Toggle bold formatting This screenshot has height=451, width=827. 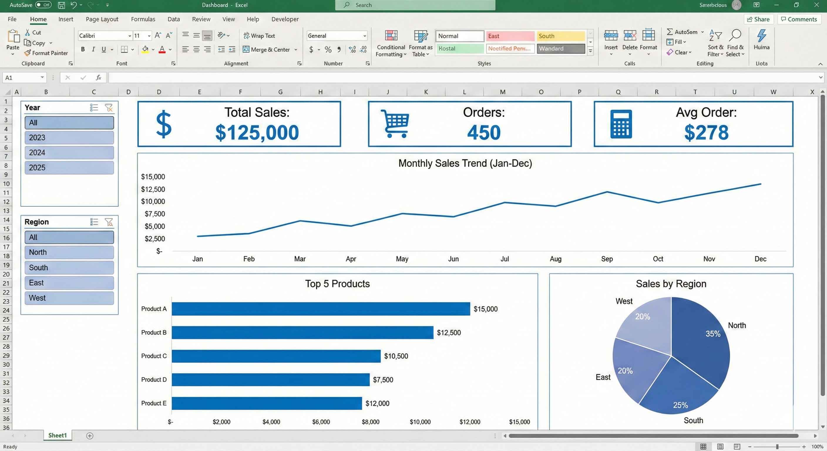tap(83, 49)
